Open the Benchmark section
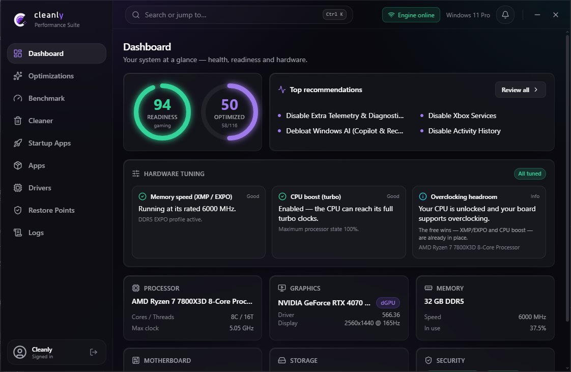 click(x=57, y=98)
